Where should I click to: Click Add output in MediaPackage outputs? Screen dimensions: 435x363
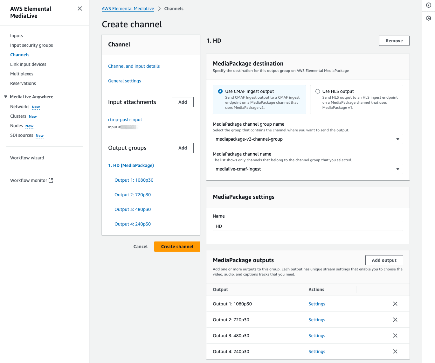(x=384, y=260)
